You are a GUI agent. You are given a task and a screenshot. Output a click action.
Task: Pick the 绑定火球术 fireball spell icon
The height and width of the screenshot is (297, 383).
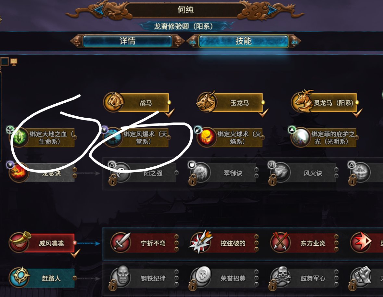point(207,137)
